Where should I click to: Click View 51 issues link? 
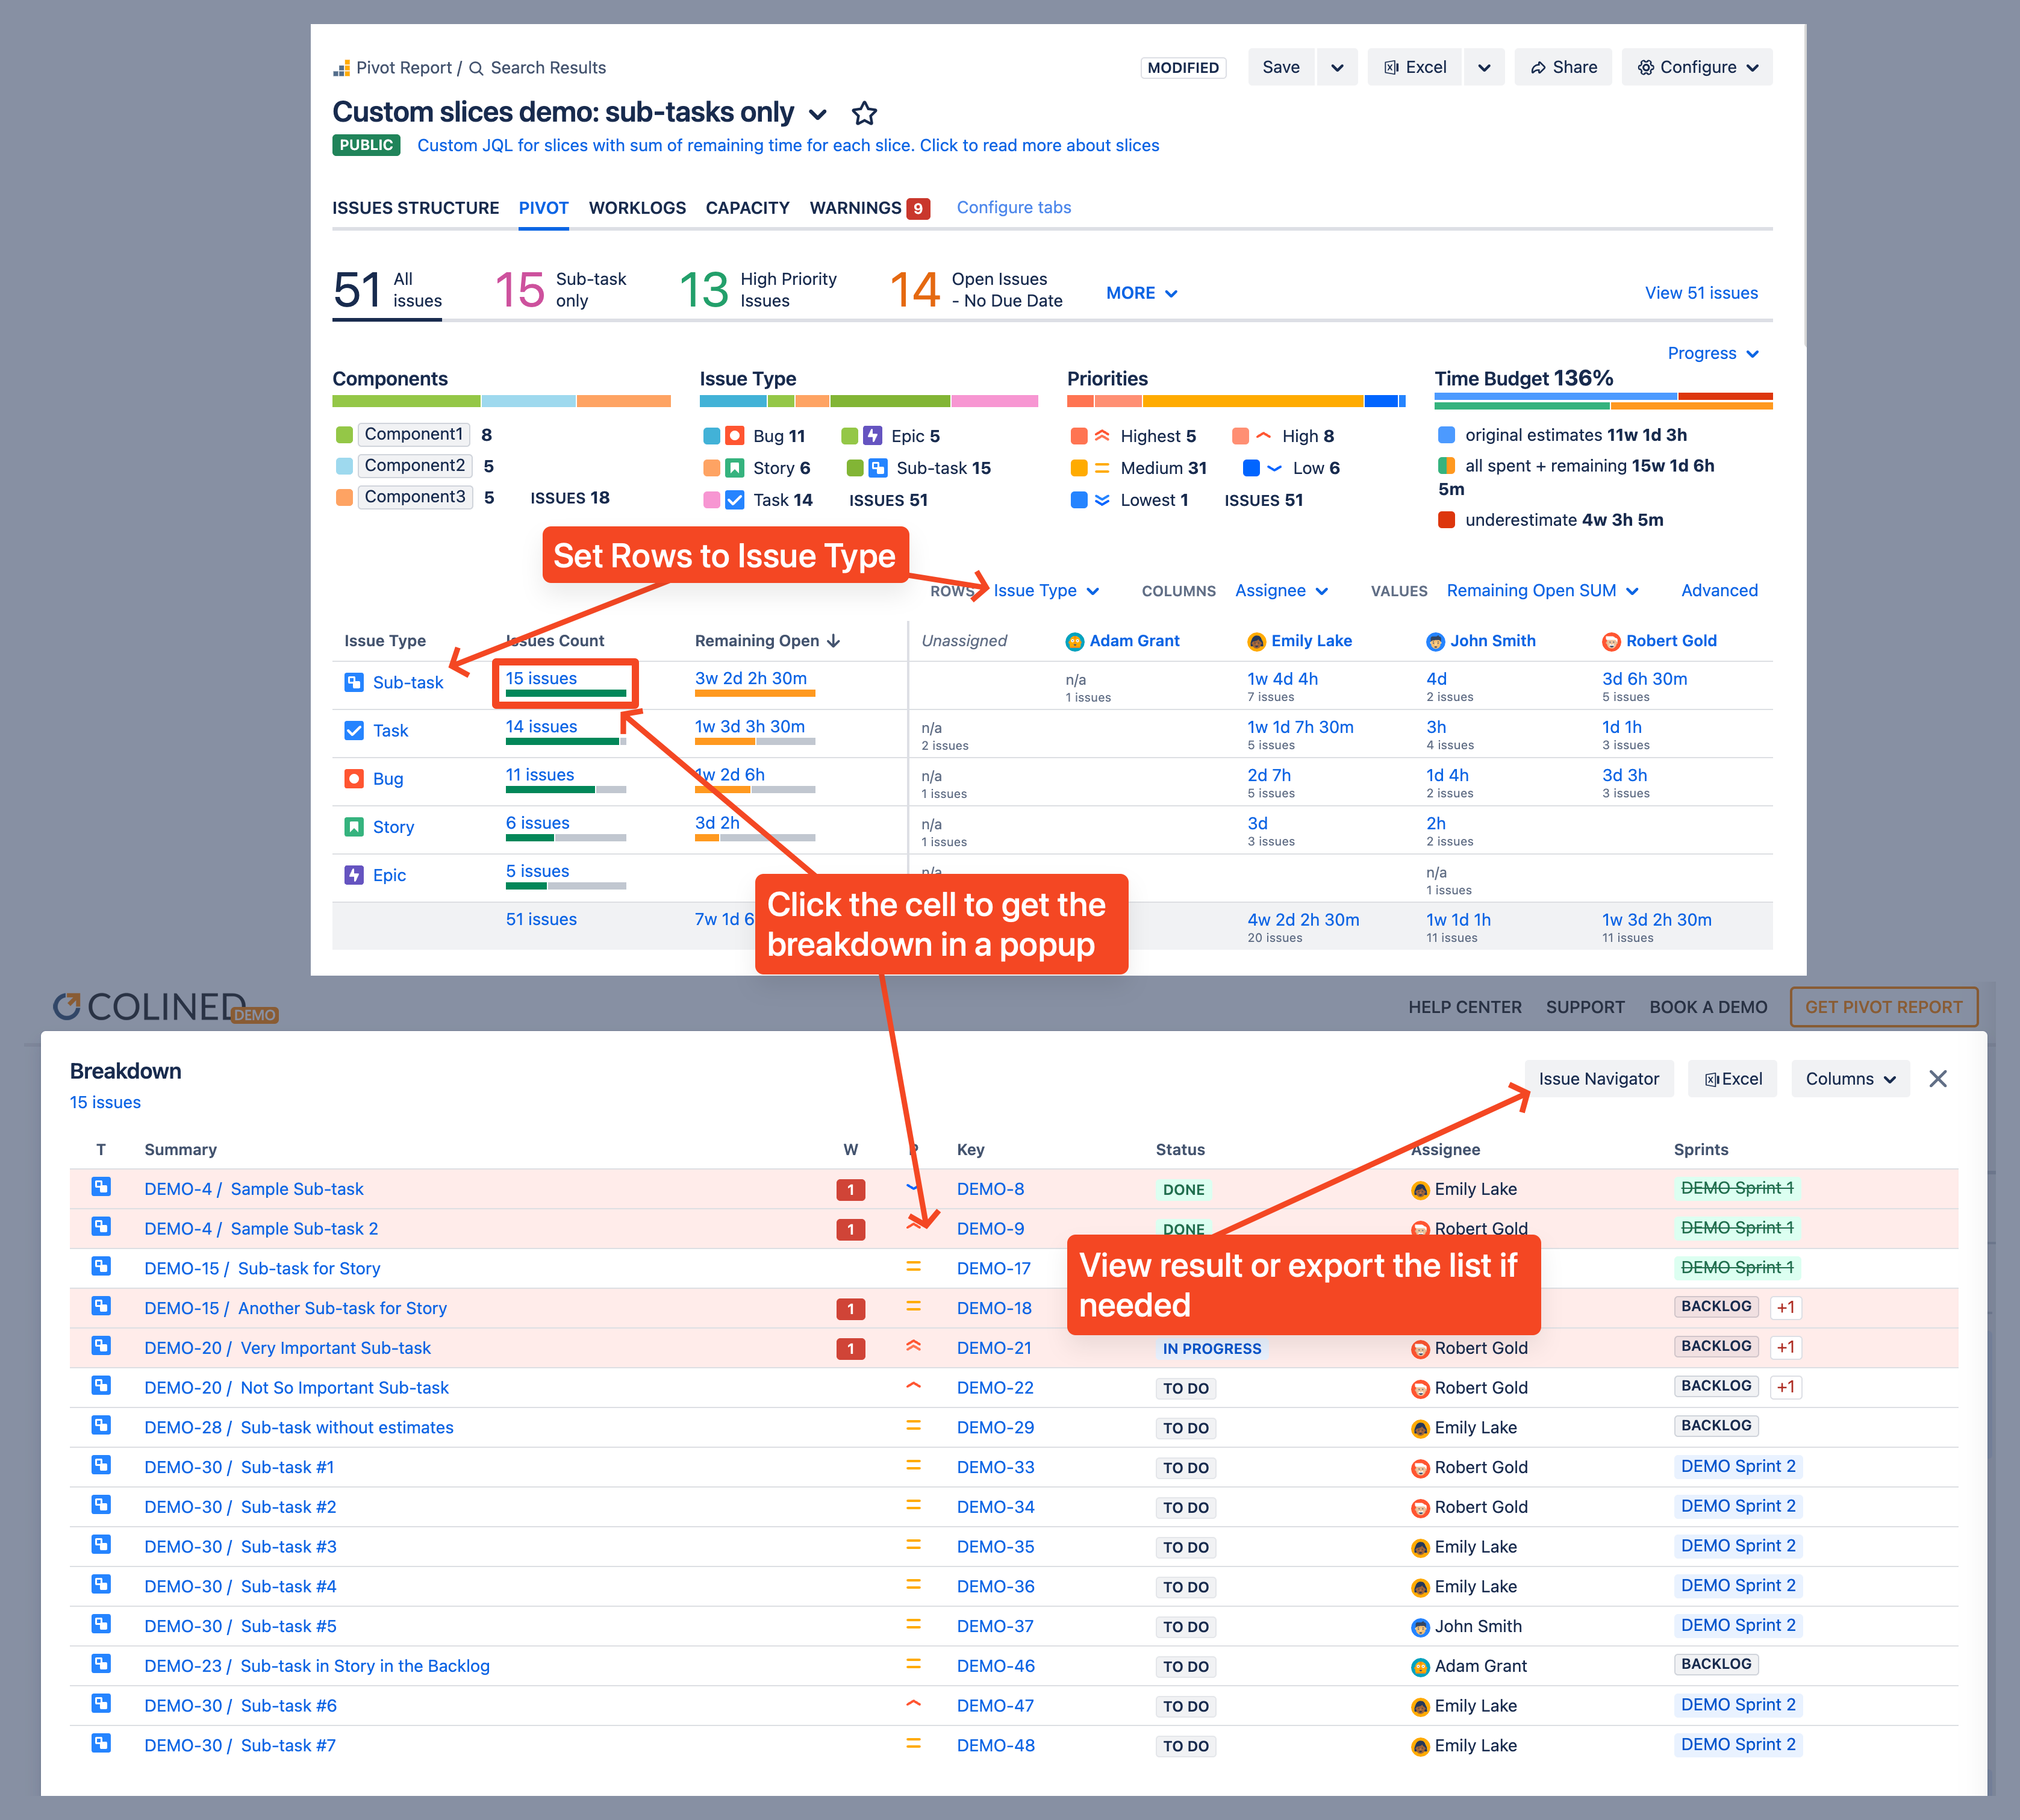(x=1701, y=293)
